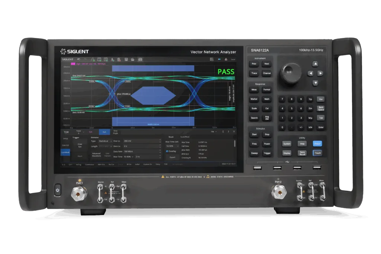Click the magenta trace color swatch

(x=73, y=64)
